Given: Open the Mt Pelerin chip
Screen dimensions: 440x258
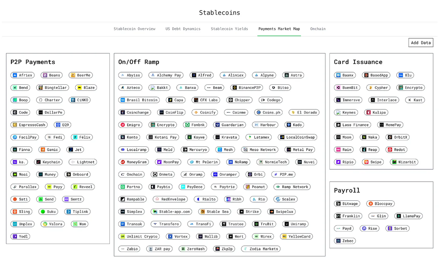Looking at the screenshot, I should pos(204,162).
